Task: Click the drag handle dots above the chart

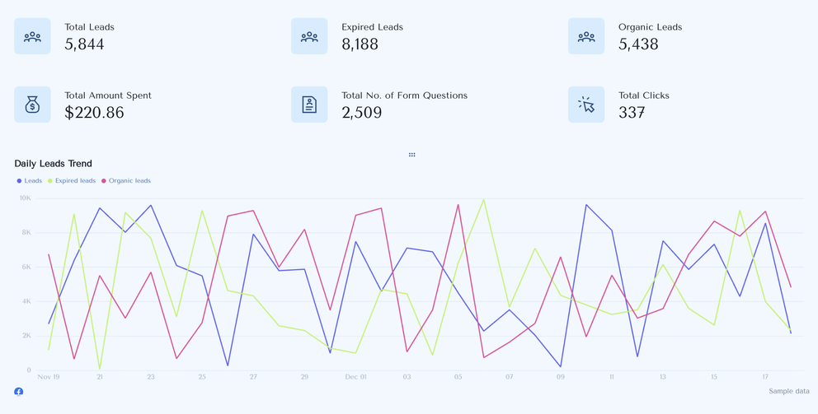Action: 412,155
